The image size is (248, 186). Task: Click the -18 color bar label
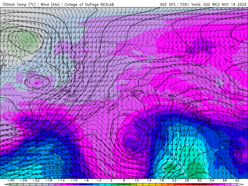pyautogui.click(x=49, y=180)
